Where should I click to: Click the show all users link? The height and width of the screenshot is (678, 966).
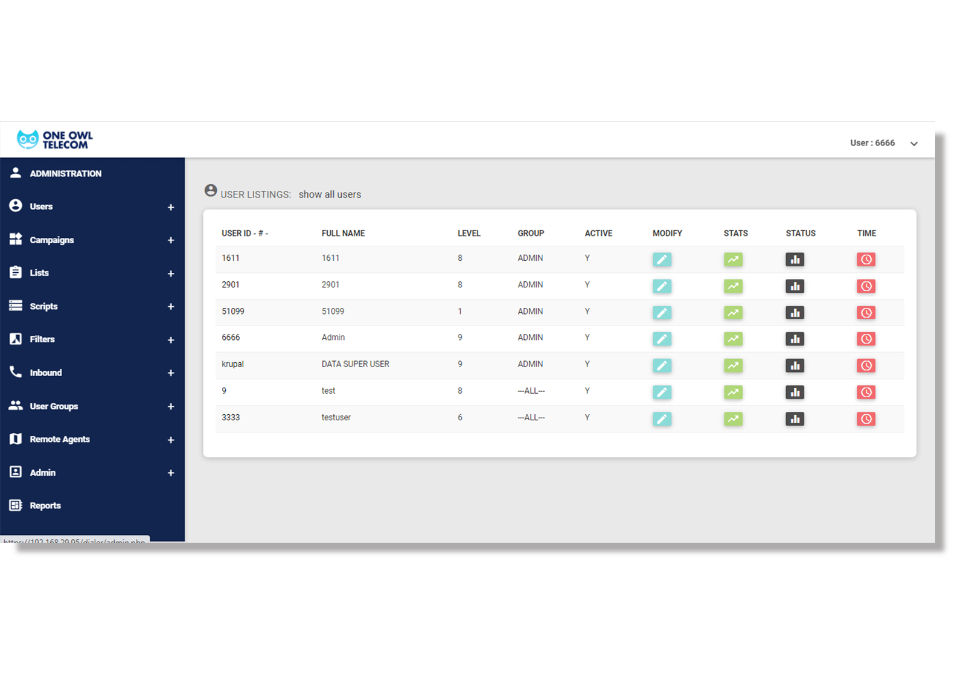pyautogui.click(x=330, y=194)
